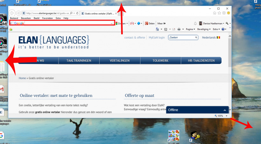Click the contact & offerte link
261x144 pixels.
pos(134,38)
